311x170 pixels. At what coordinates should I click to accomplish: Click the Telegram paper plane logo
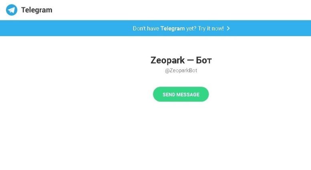point(12,10)
